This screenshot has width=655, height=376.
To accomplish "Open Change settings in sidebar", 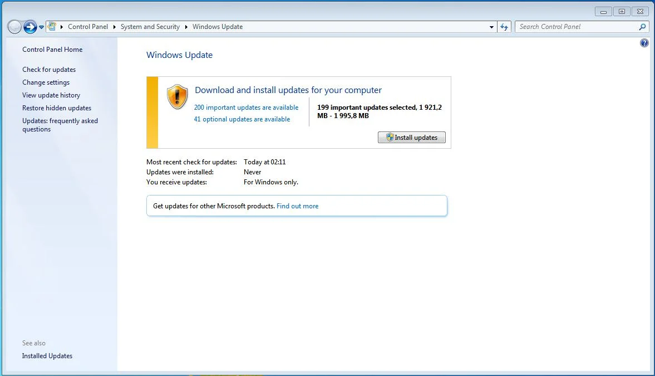I will (x=46, y=82).
